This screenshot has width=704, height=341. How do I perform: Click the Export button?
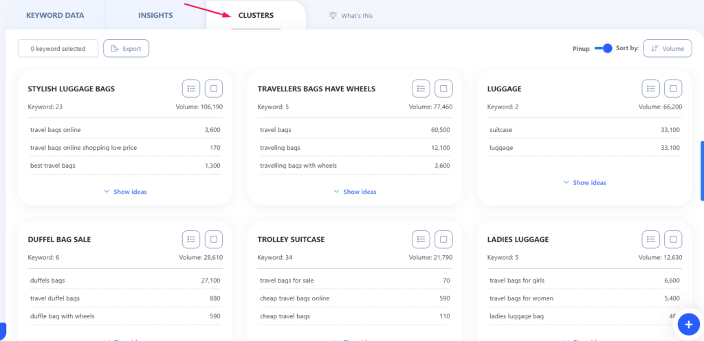[x=126, y=49]
